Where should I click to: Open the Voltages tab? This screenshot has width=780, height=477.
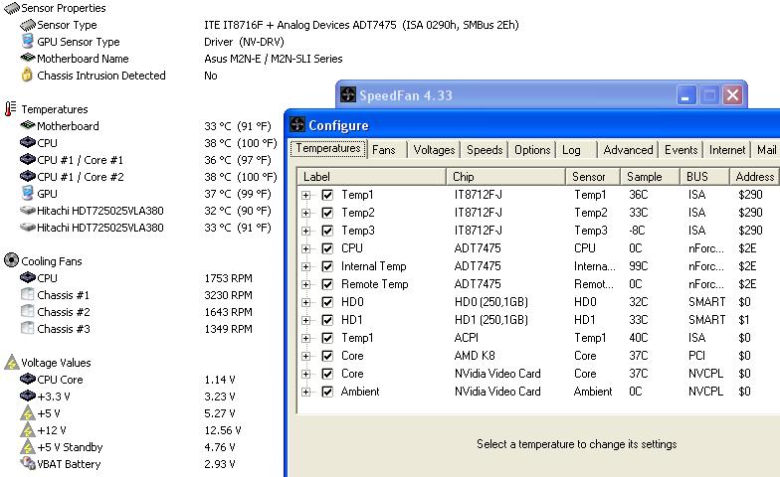click(434, 149)
